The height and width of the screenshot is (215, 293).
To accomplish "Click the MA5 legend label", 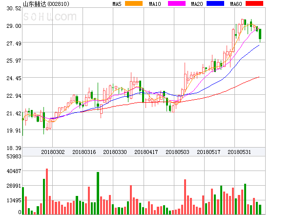I will [x=117, y=4].
